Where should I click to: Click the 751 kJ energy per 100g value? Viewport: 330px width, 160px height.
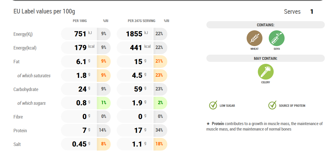pos(80,34)
